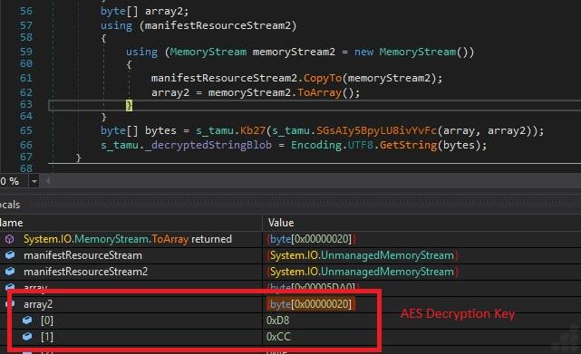
Task: Click line number 56 in the gutter
Action: click(26, 11)
